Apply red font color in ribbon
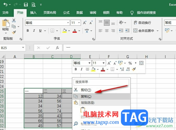 point(75,31)
